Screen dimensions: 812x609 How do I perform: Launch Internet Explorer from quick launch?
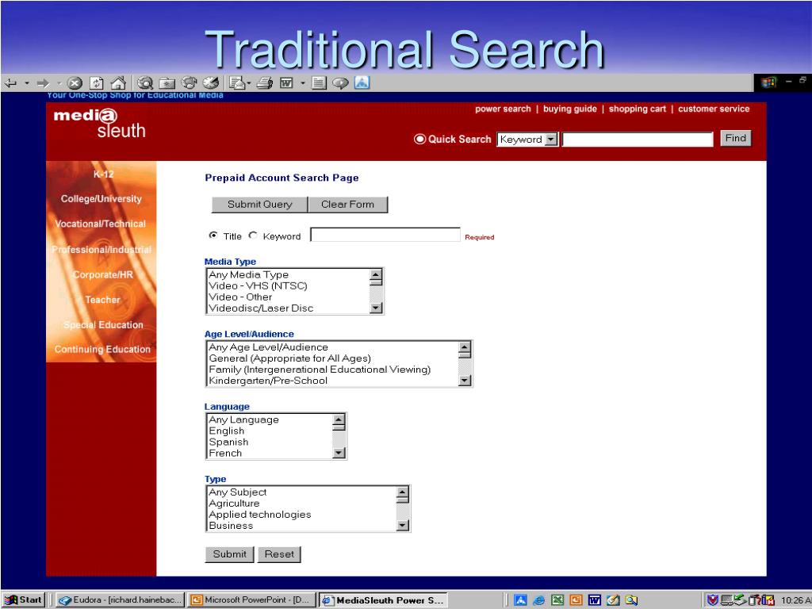(539, 600)
